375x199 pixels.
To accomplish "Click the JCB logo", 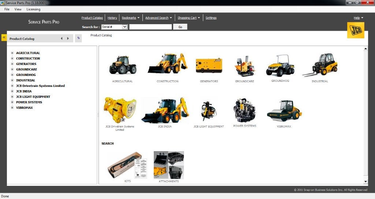I will point(356,30).
